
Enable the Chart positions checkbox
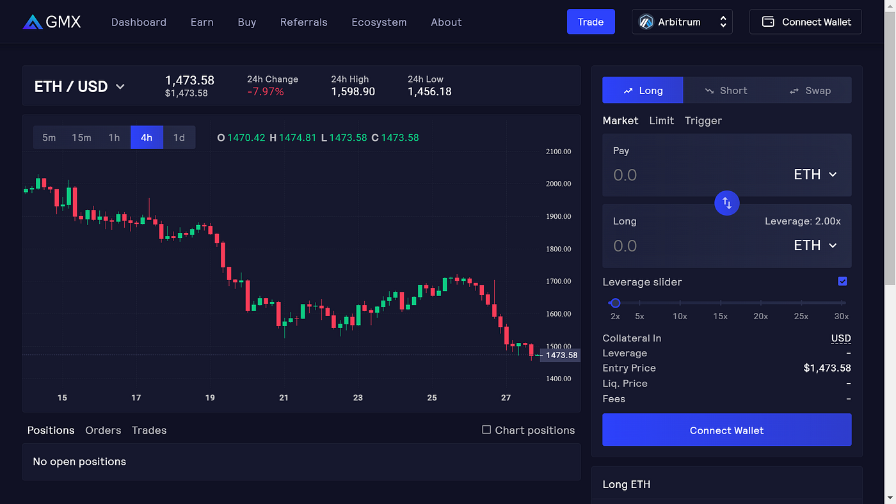(x=486, y=430)
